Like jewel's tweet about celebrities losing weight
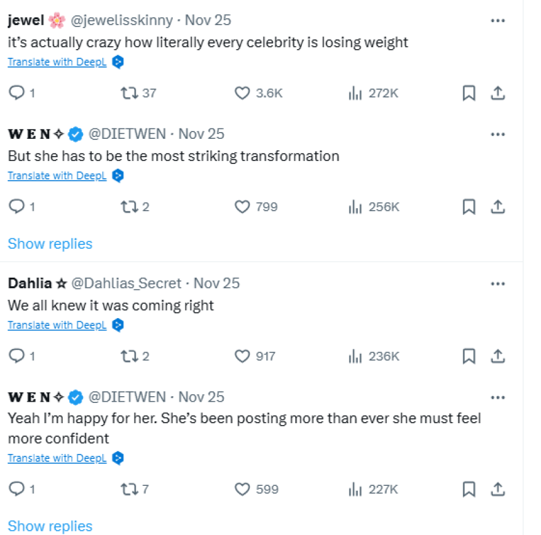The image size is (541, 535). point(243,93)
